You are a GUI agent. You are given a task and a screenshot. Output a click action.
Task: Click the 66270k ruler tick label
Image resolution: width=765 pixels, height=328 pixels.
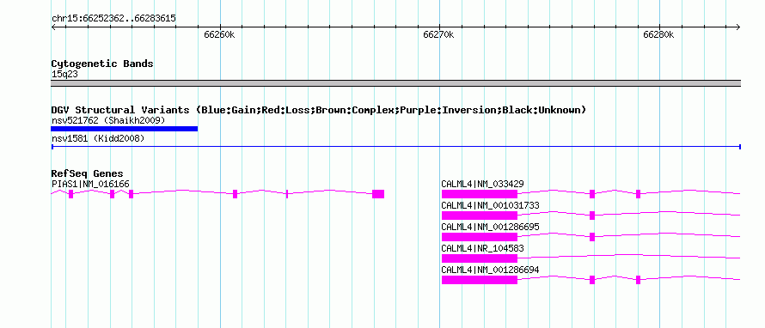click(x=438, y=34)
